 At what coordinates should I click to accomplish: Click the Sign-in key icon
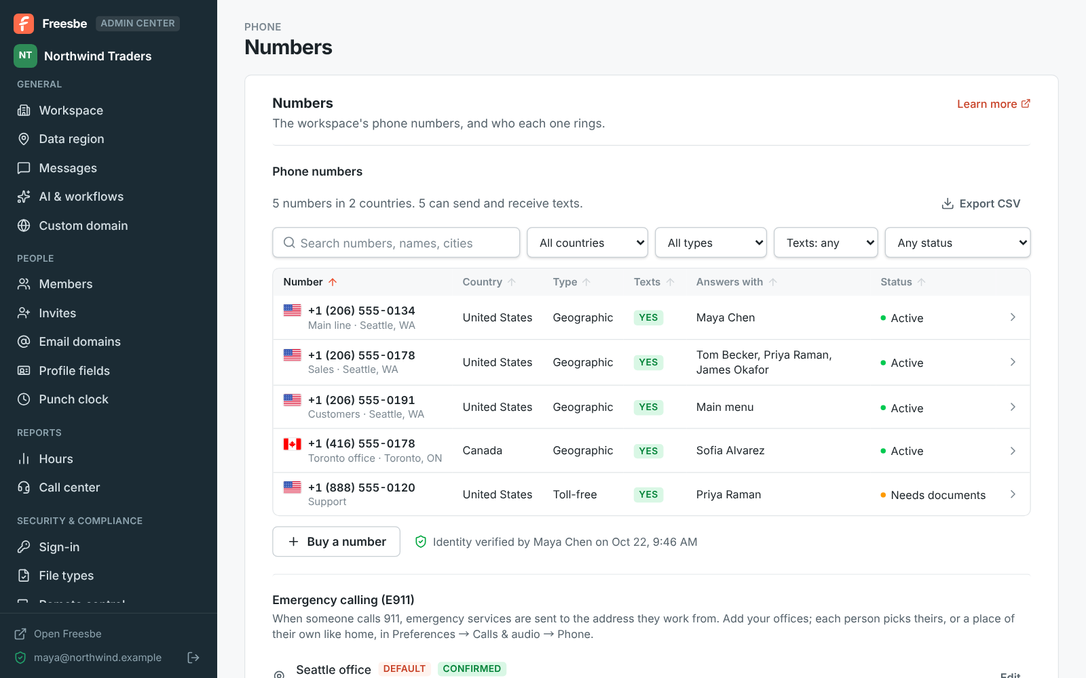24,547
